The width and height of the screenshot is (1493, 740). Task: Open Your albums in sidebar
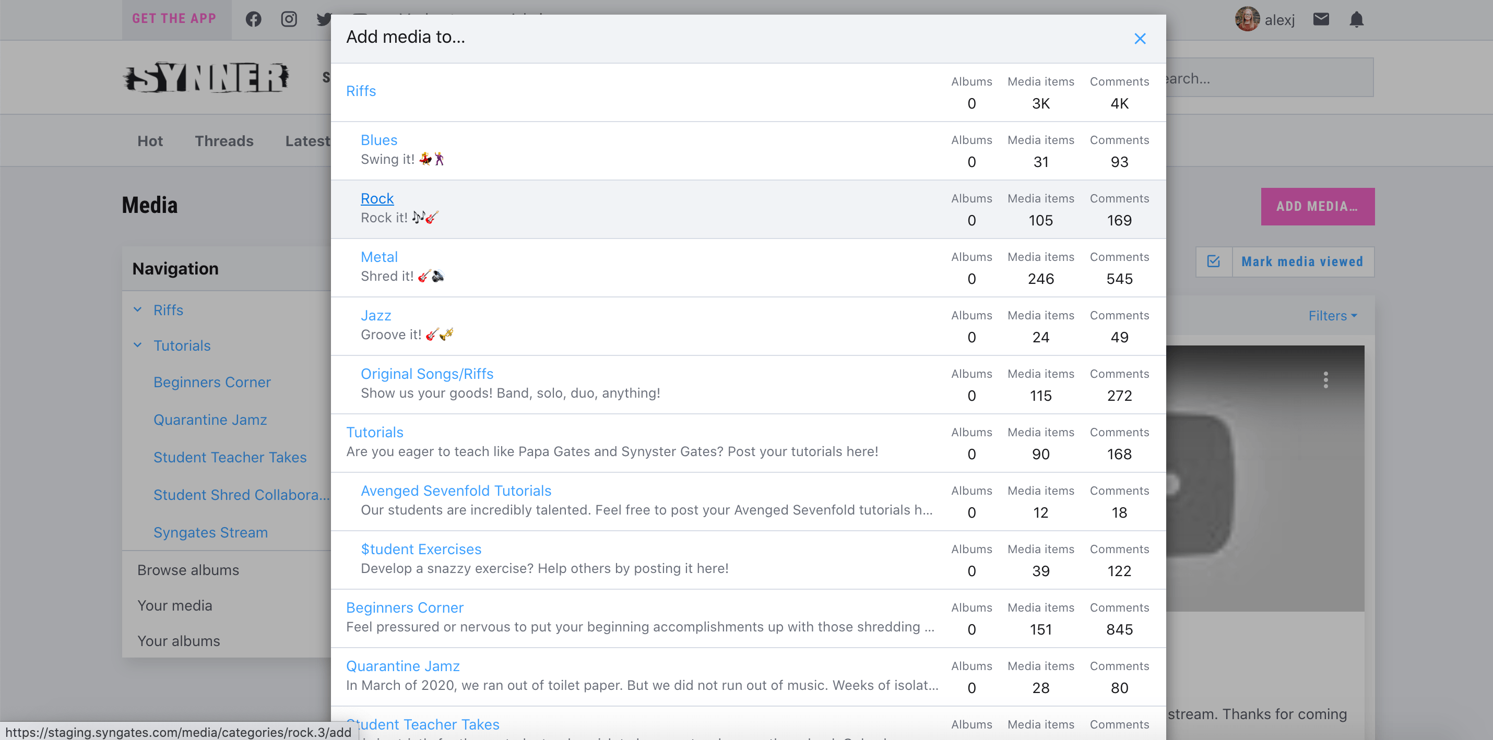(x=179, y=641)
